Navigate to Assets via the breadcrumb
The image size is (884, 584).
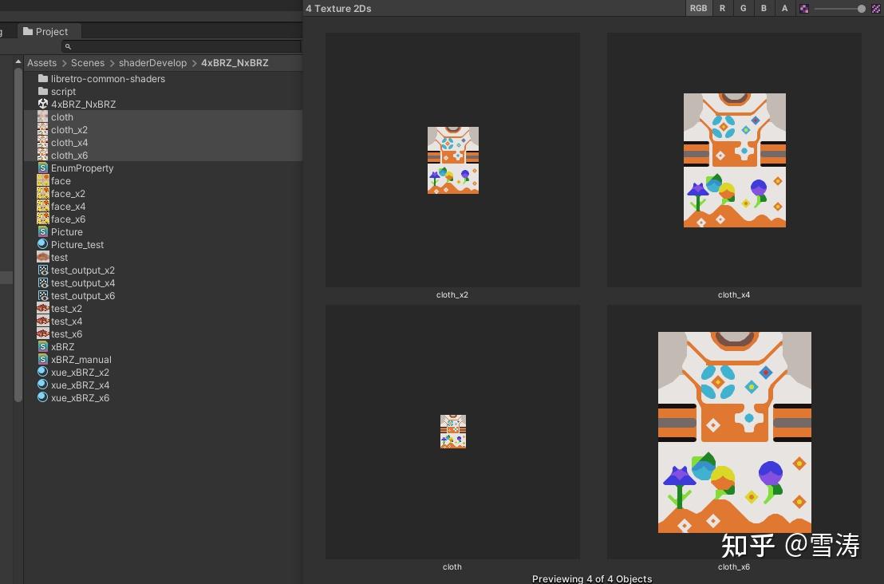pyautogui.click(x=41, y=62)
